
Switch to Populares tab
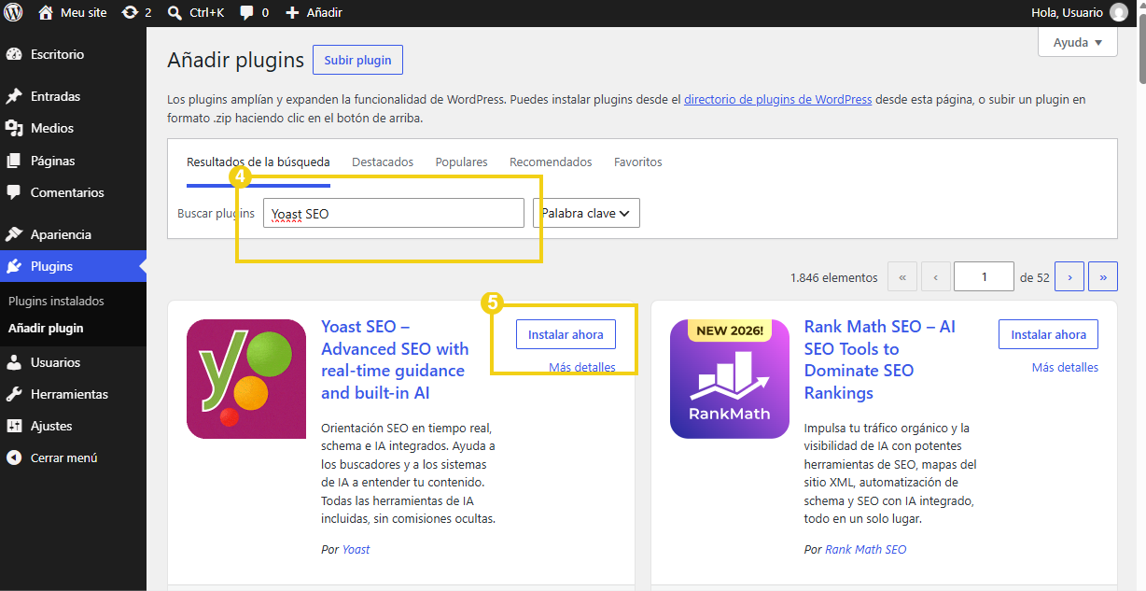click(x=461, y=162)
